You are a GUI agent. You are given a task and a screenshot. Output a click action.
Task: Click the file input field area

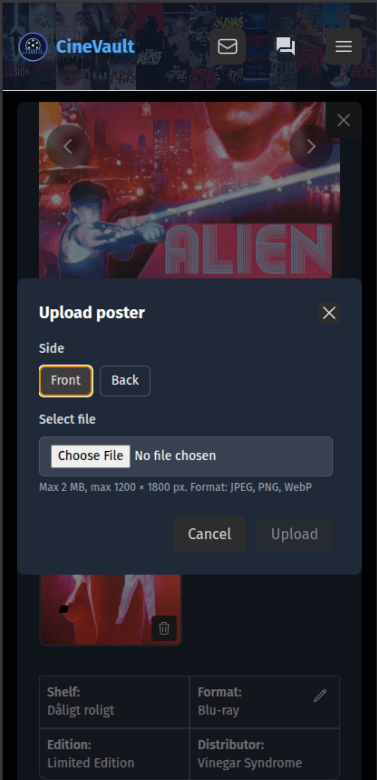click(x=186, y=456)
